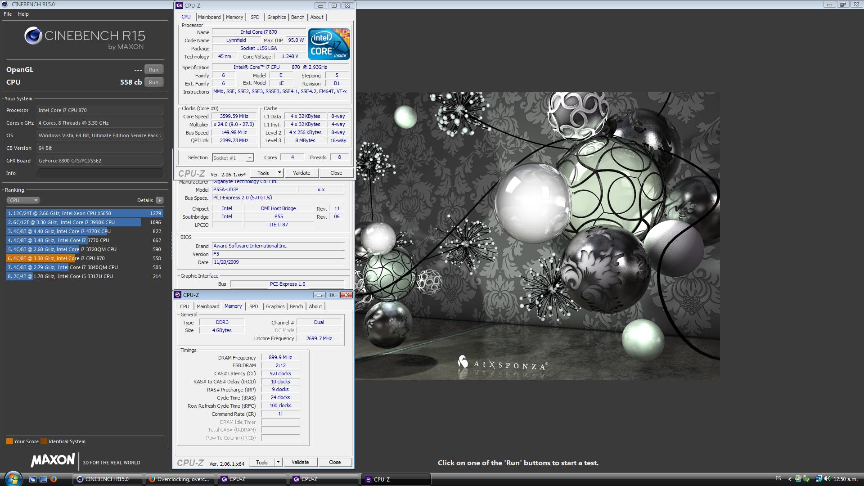Click the ES language indicator
The image size is (864, 486).
[x=778, y=478]
